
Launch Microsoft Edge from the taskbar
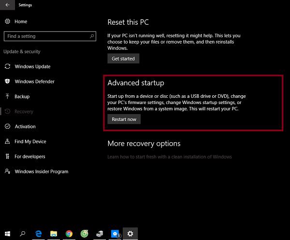(39, 234)
